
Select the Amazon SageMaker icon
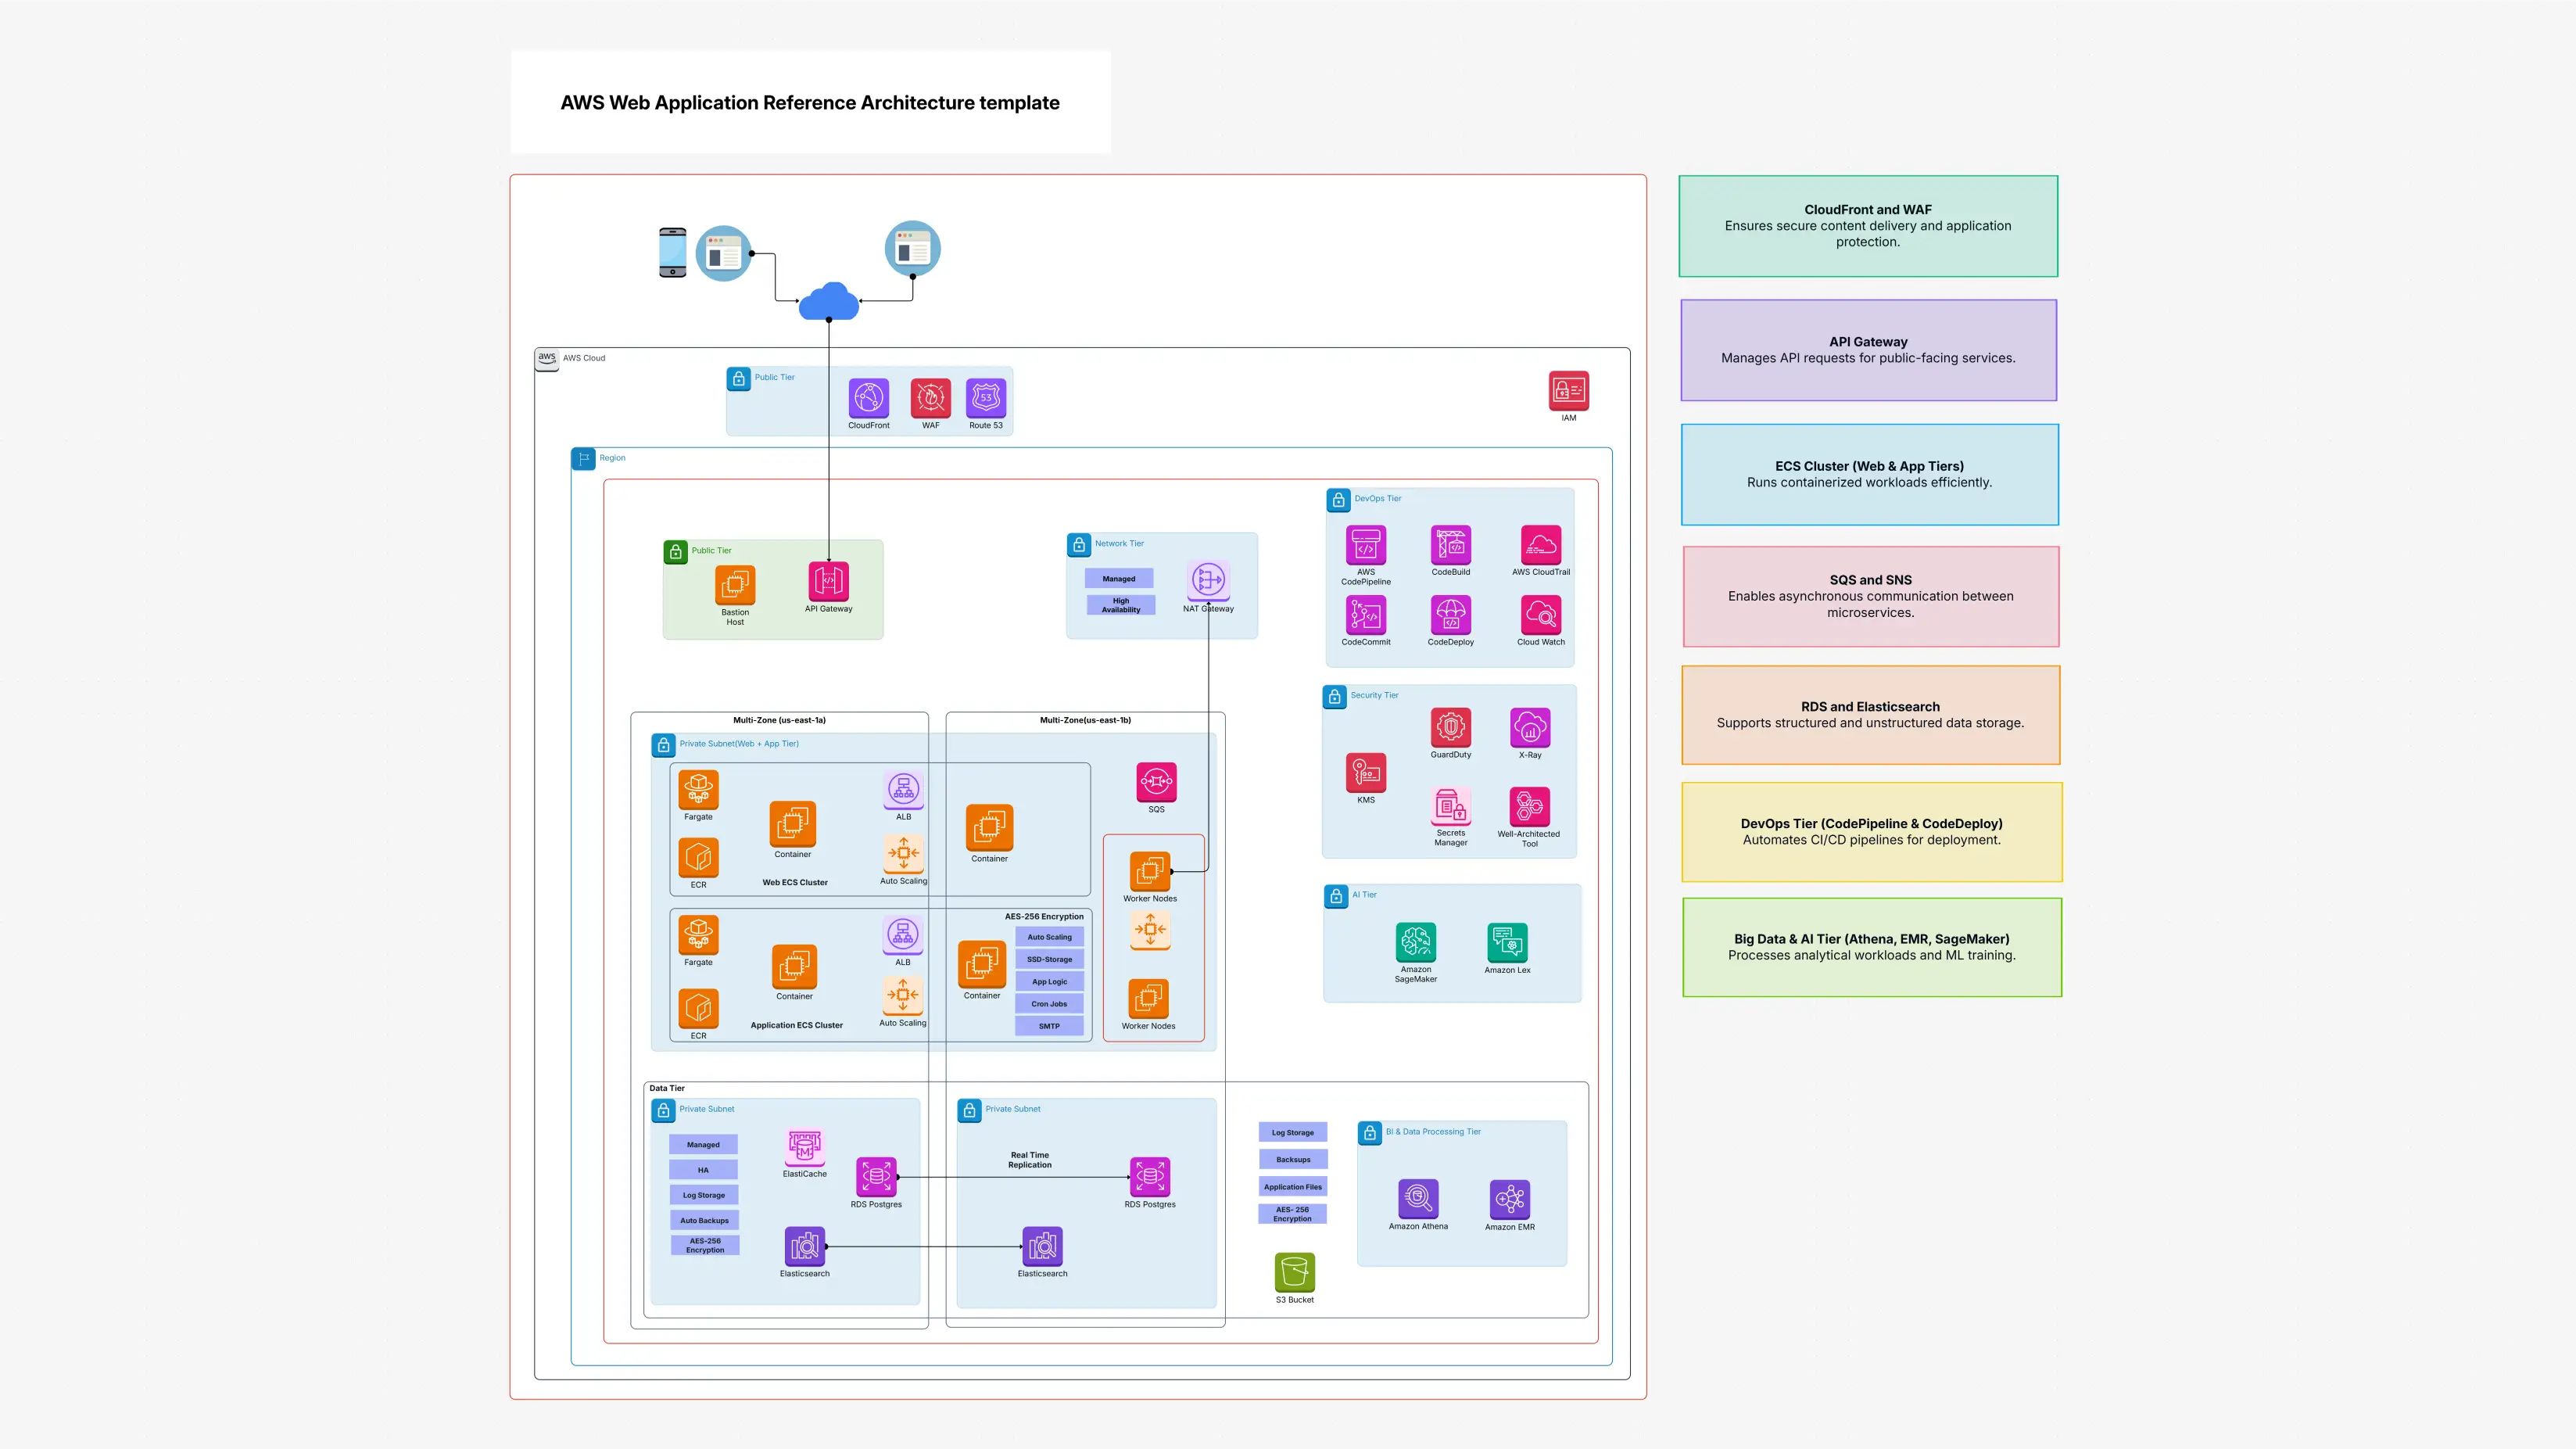(x=1415, y=942)
